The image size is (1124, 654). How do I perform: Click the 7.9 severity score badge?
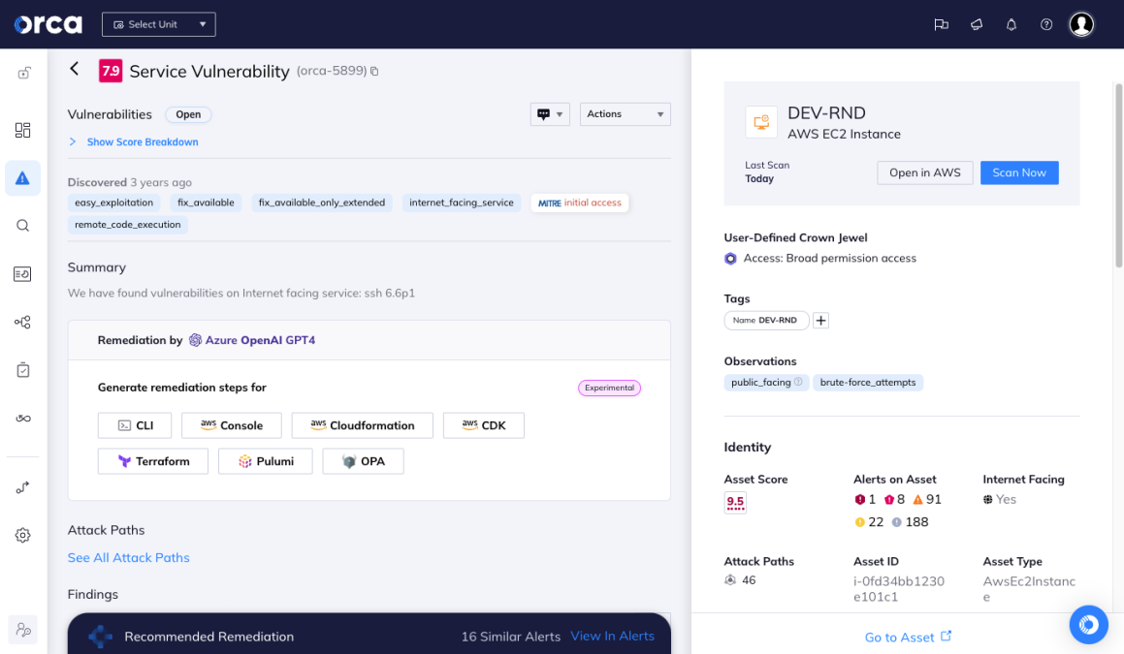click(111, 71)
